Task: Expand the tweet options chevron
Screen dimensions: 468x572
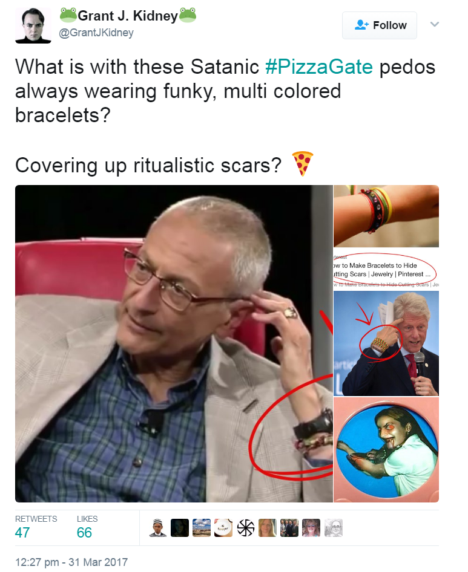Action: click(x=434, y=24)
